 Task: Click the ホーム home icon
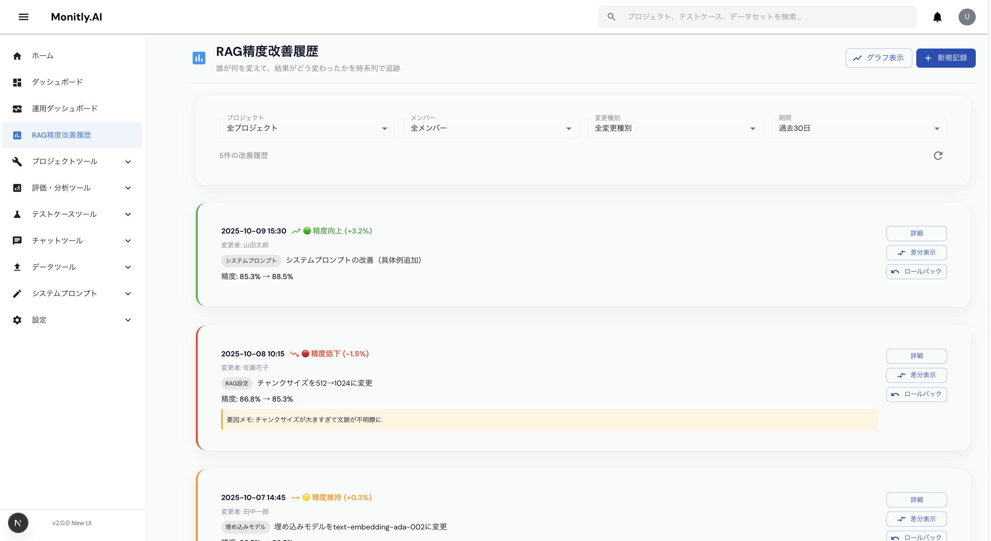pos(17,56)
